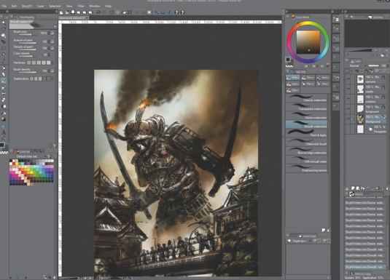
Task: Select the Oil paint sub tool group
Action: tap(308, 78)
